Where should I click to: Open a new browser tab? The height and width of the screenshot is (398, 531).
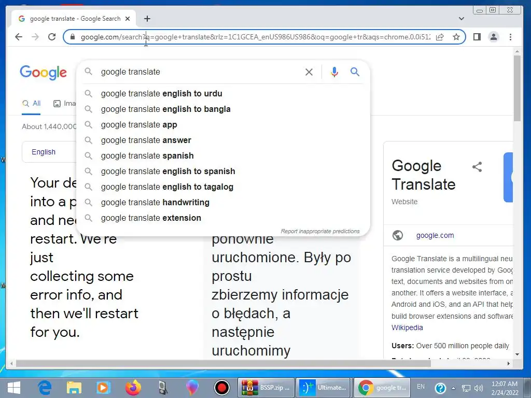tap(147, 19)
